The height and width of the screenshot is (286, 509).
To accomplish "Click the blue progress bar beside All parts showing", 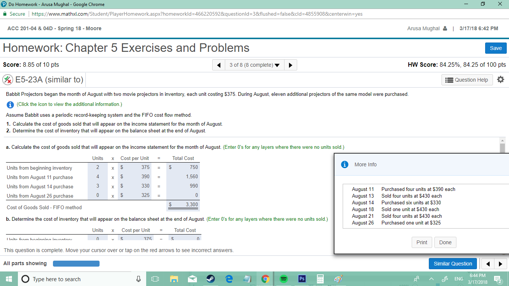I will point(76,264).
